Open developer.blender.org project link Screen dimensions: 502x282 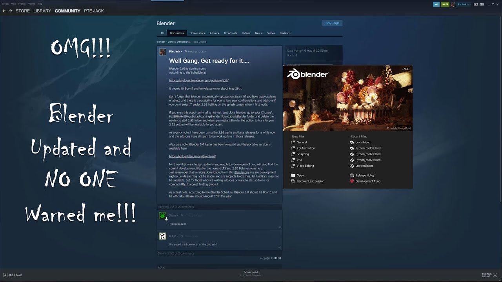click(x=199, y=80)
